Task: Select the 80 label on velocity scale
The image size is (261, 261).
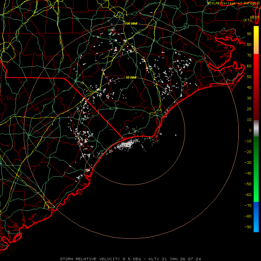Action: 249,45
